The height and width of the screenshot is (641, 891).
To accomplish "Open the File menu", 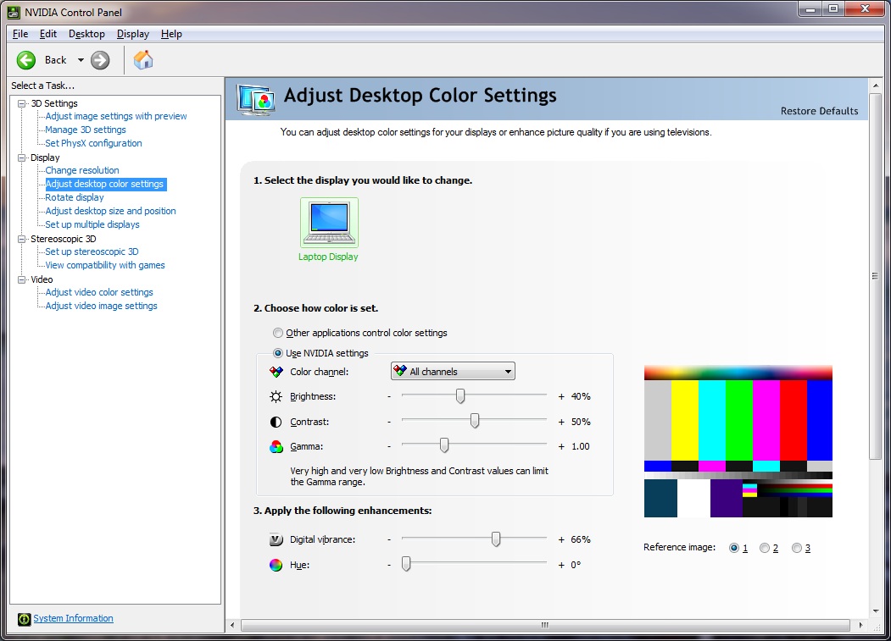I will [20, 34].
